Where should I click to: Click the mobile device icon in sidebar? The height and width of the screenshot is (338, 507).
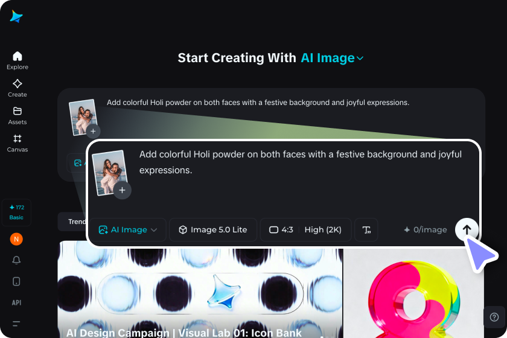tap(16, 281)
